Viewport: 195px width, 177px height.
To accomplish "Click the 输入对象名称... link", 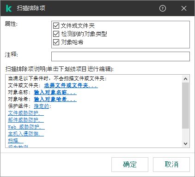I will coord(55,92).
